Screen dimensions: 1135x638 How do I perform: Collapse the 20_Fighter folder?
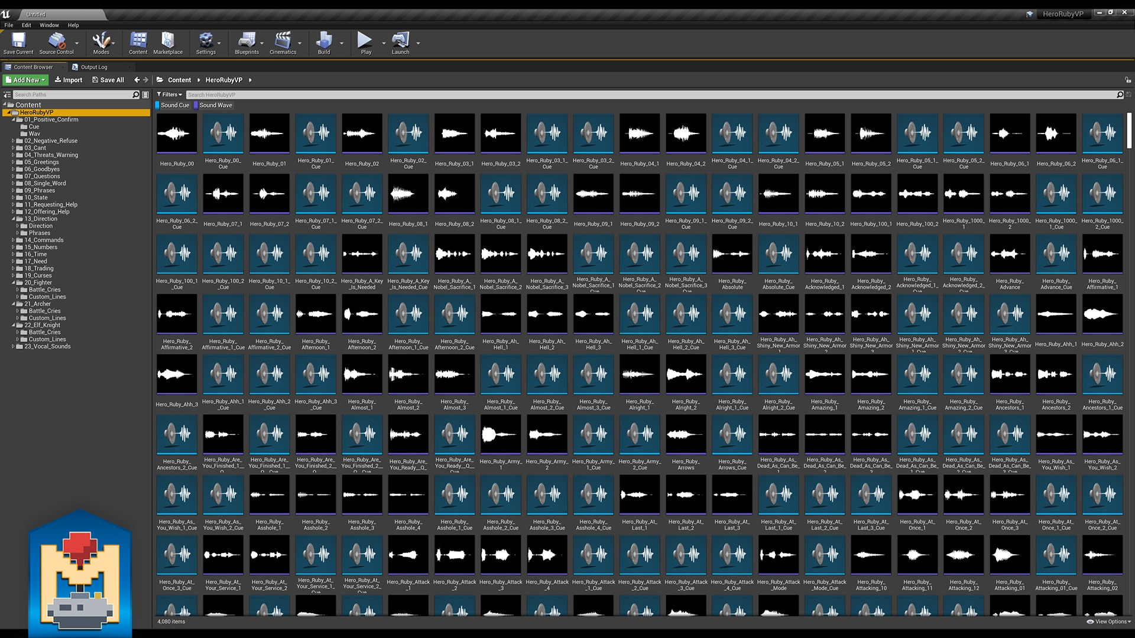13,282
